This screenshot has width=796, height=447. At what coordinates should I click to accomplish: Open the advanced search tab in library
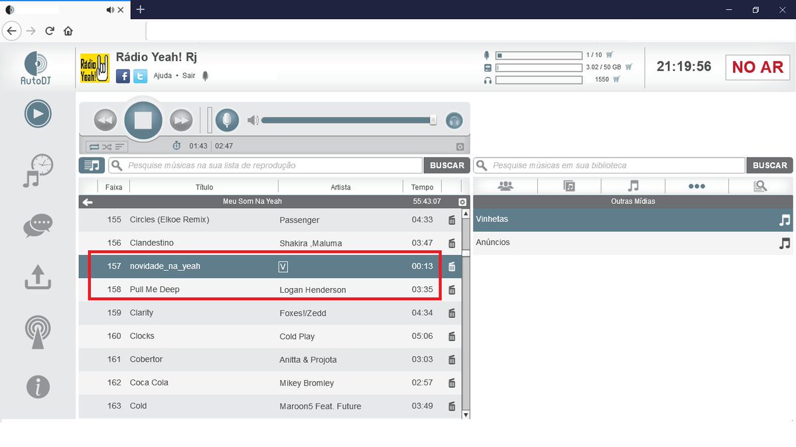(x=761, y=186)
